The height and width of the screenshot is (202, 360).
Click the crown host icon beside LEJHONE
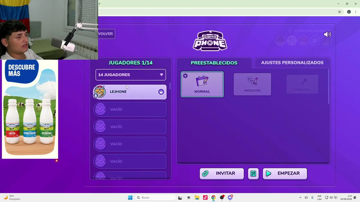coord(161,92)
